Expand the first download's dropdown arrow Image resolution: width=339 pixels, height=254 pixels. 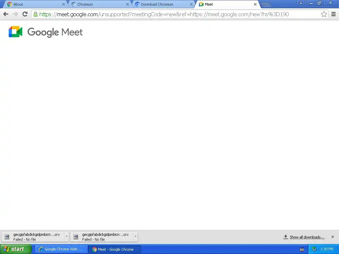(x=67, y=236)
